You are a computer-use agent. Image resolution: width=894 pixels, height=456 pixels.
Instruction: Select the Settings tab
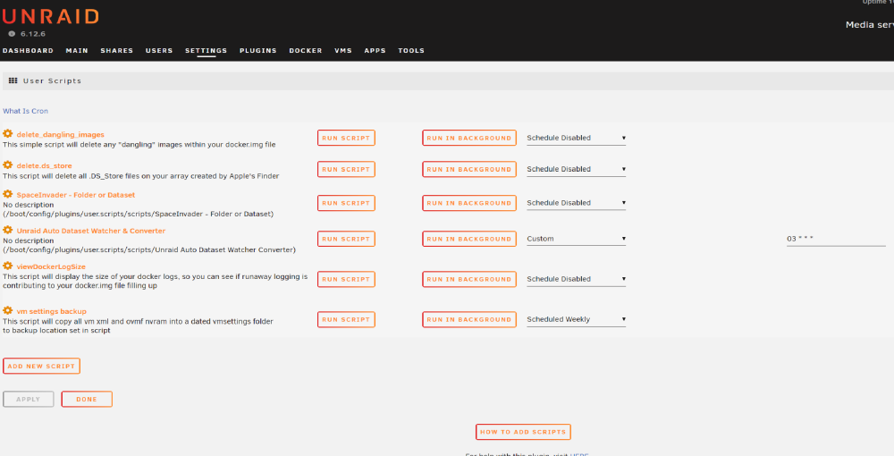point(206,51)
